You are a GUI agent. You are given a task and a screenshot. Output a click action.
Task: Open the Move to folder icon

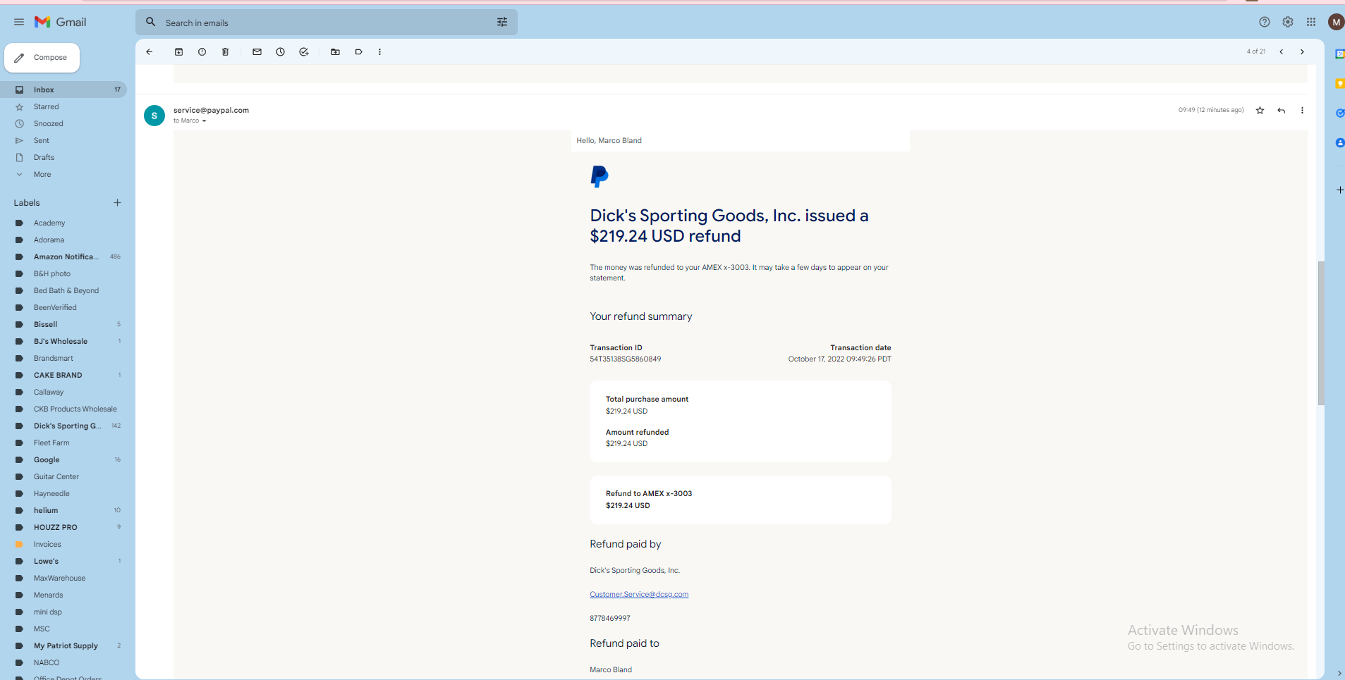click(x=336, y=51)
